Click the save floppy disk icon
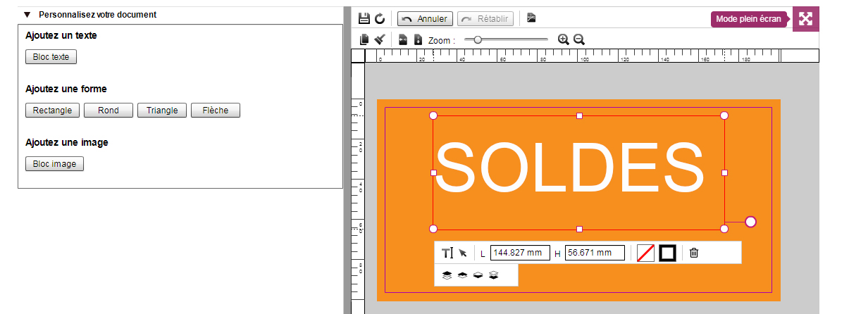 coord(364,18)
